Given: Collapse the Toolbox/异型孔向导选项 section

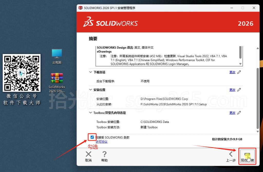Looking at the screenshot, I should click(x=90, y=113).
